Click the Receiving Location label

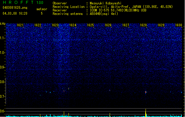(x=69, y=7)
